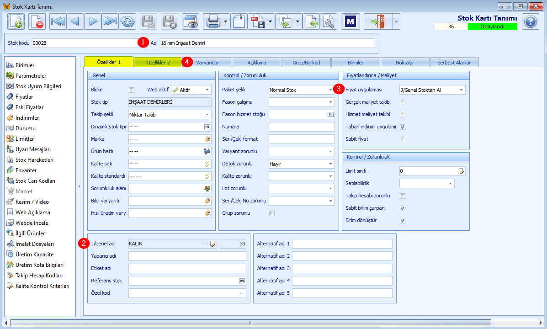Click edit icon in Limit sınıfı field
This screenshot has height=329, width=547.
point(461,171)
